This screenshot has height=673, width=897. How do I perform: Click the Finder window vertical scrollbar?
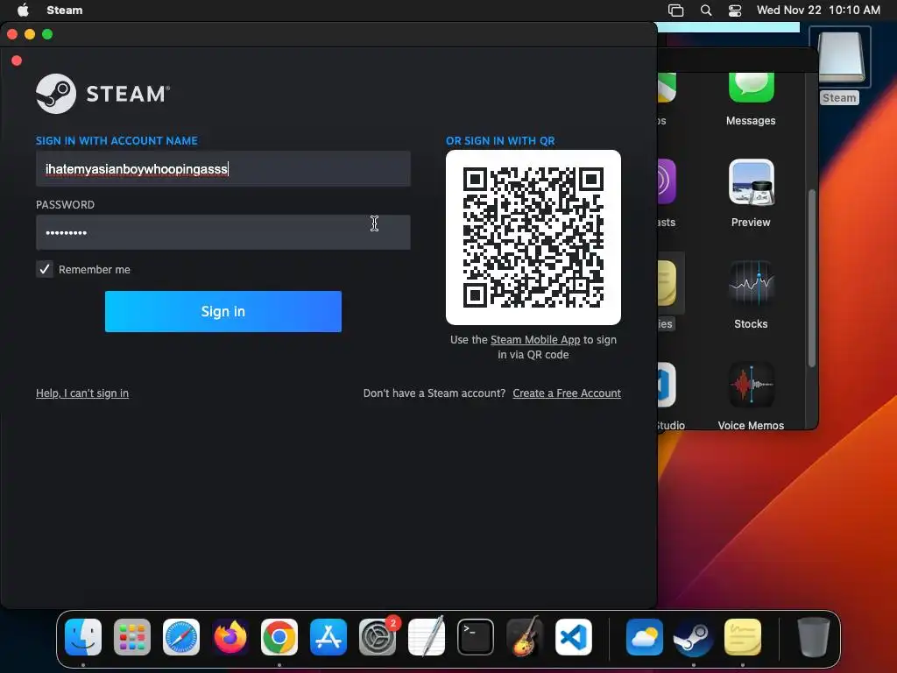point(812,278)
